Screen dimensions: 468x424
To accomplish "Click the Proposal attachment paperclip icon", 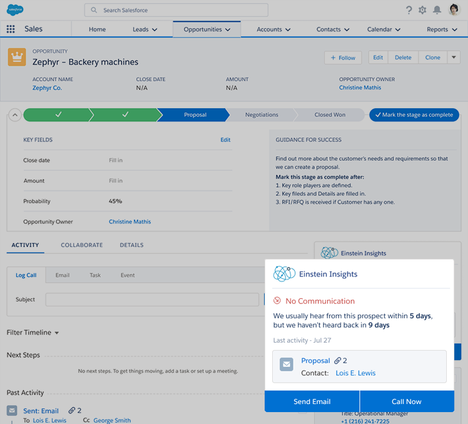I will coord(337,361).
